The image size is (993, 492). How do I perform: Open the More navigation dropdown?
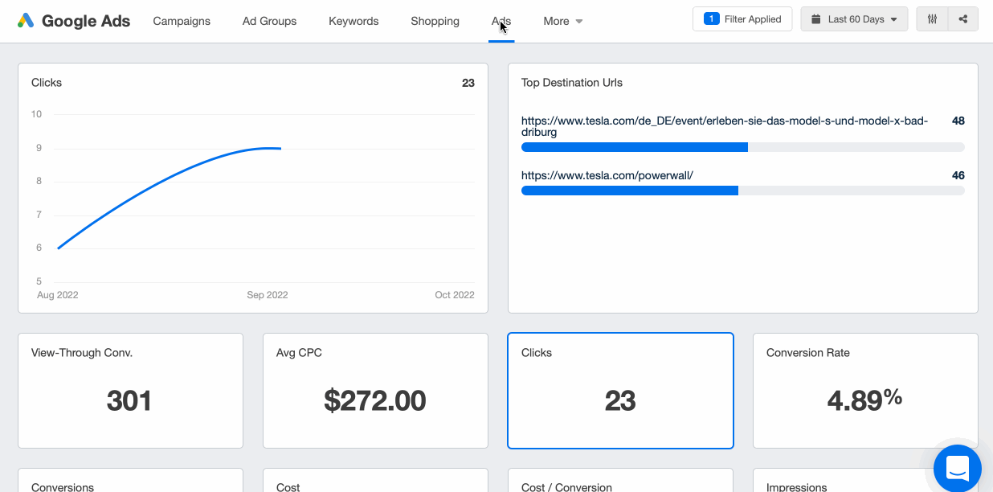point(562,21)
